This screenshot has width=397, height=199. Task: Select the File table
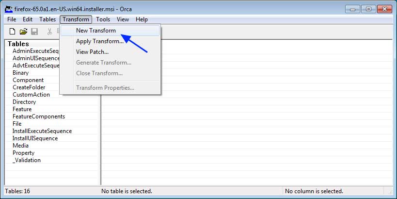[17, 124]
